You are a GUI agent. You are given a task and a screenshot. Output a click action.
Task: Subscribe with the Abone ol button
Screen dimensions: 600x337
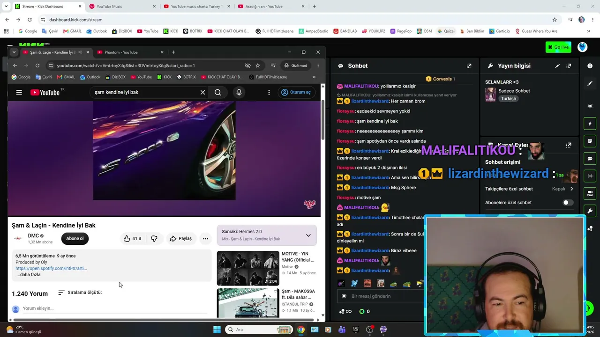[x=75, y=239]
